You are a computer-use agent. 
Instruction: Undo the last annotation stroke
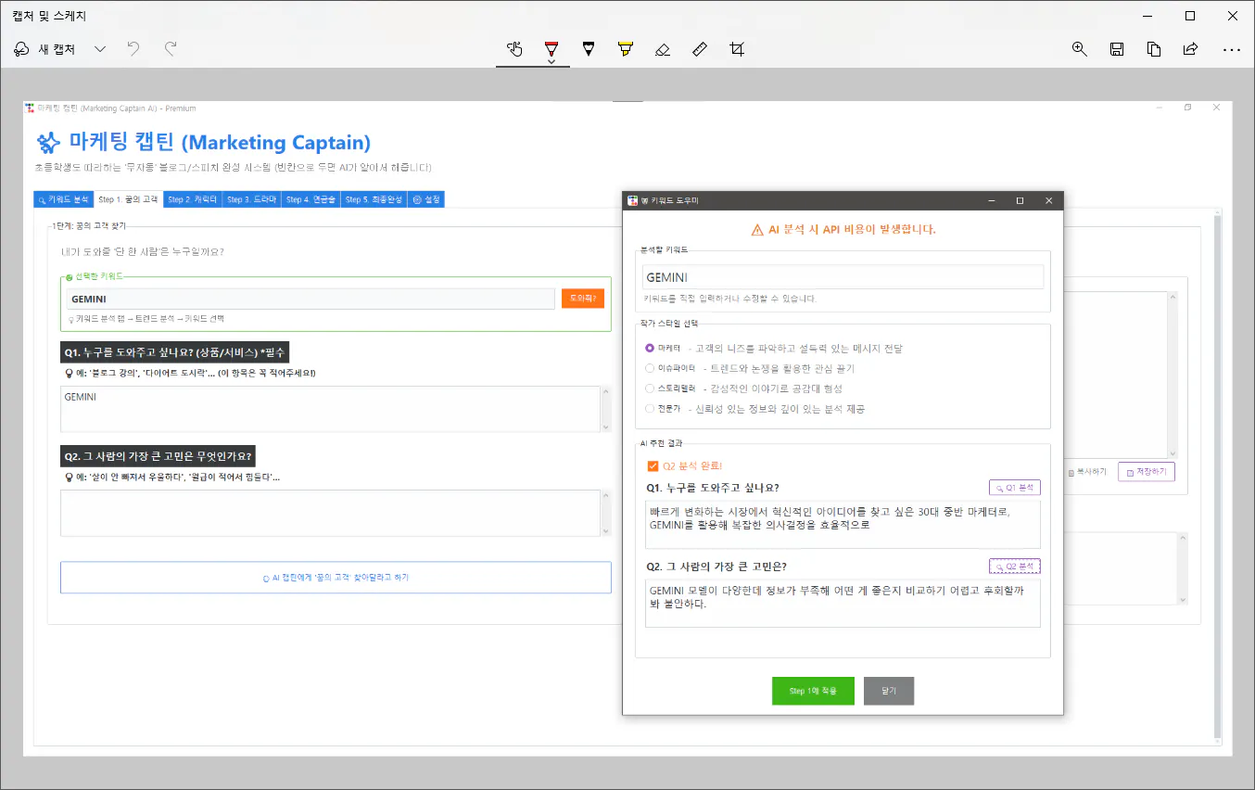coord(134,49)
